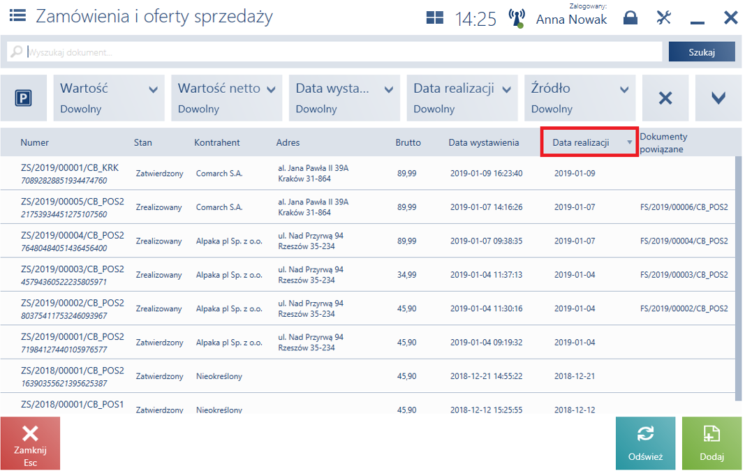Image resolution: width=745 pixels, height=471 pixels.
Task: Expand the Wartość filter dropdown
Action: tap(109, 98)
